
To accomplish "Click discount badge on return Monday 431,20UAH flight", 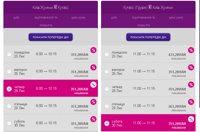I will (x=191, y=50).
